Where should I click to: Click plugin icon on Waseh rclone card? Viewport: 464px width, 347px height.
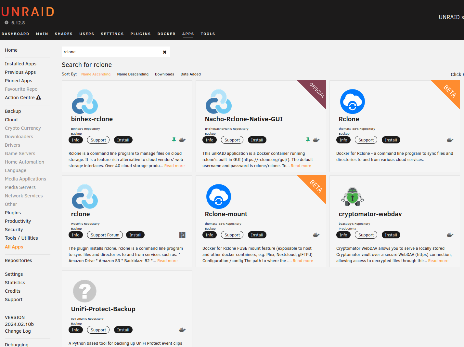182,235
